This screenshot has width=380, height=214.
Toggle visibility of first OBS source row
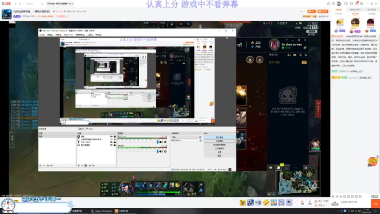click(x=111, y=136)
